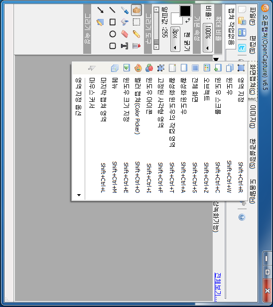Select the straight line tool
Screen dimensions: 273x307
pos(113,10)
